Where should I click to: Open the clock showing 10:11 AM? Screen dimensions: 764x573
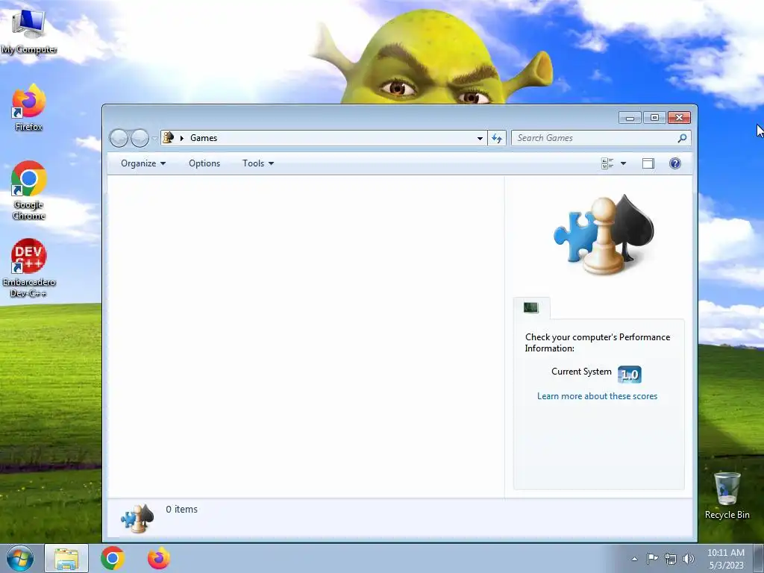[x=725, y=559]
